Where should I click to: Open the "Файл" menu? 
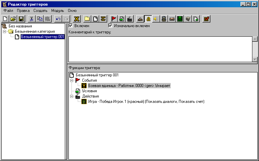click(x=8, y=11)
